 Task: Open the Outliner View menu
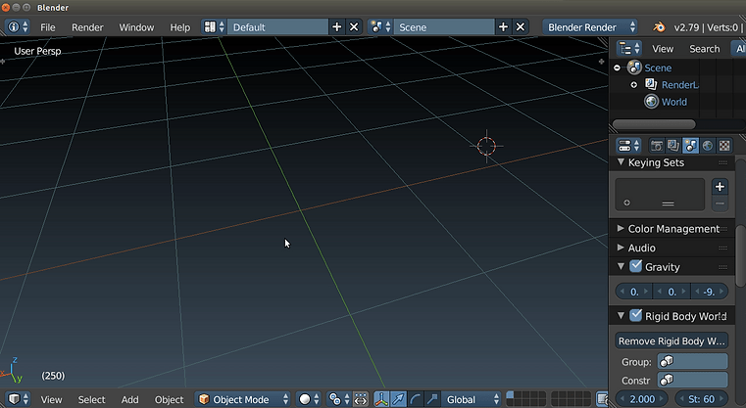[663, 49]
